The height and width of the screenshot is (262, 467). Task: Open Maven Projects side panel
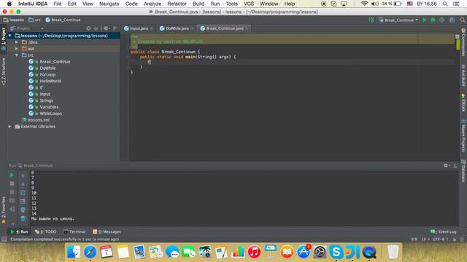point(463,135)
